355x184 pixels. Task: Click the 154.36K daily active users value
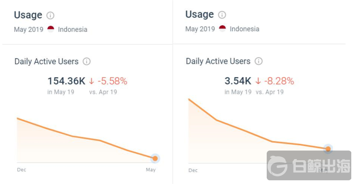(x=66, y=81)
